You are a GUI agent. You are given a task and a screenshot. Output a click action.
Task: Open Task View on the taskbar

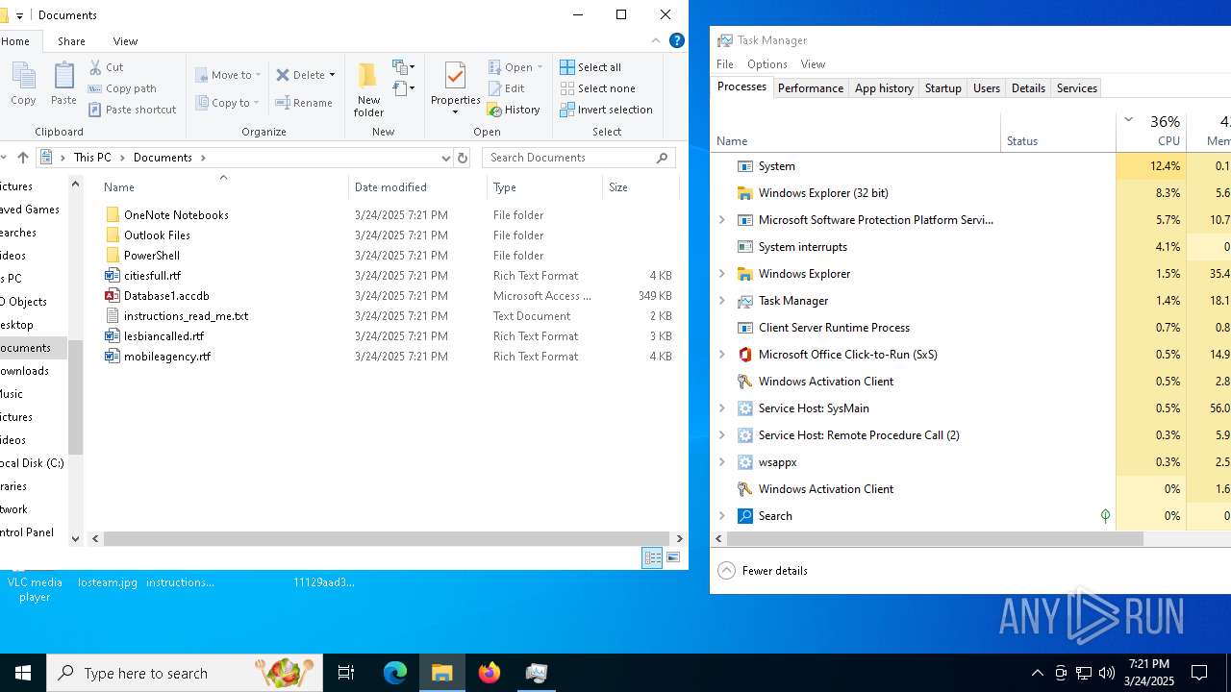pyautogui.click(x=346, y=673)
